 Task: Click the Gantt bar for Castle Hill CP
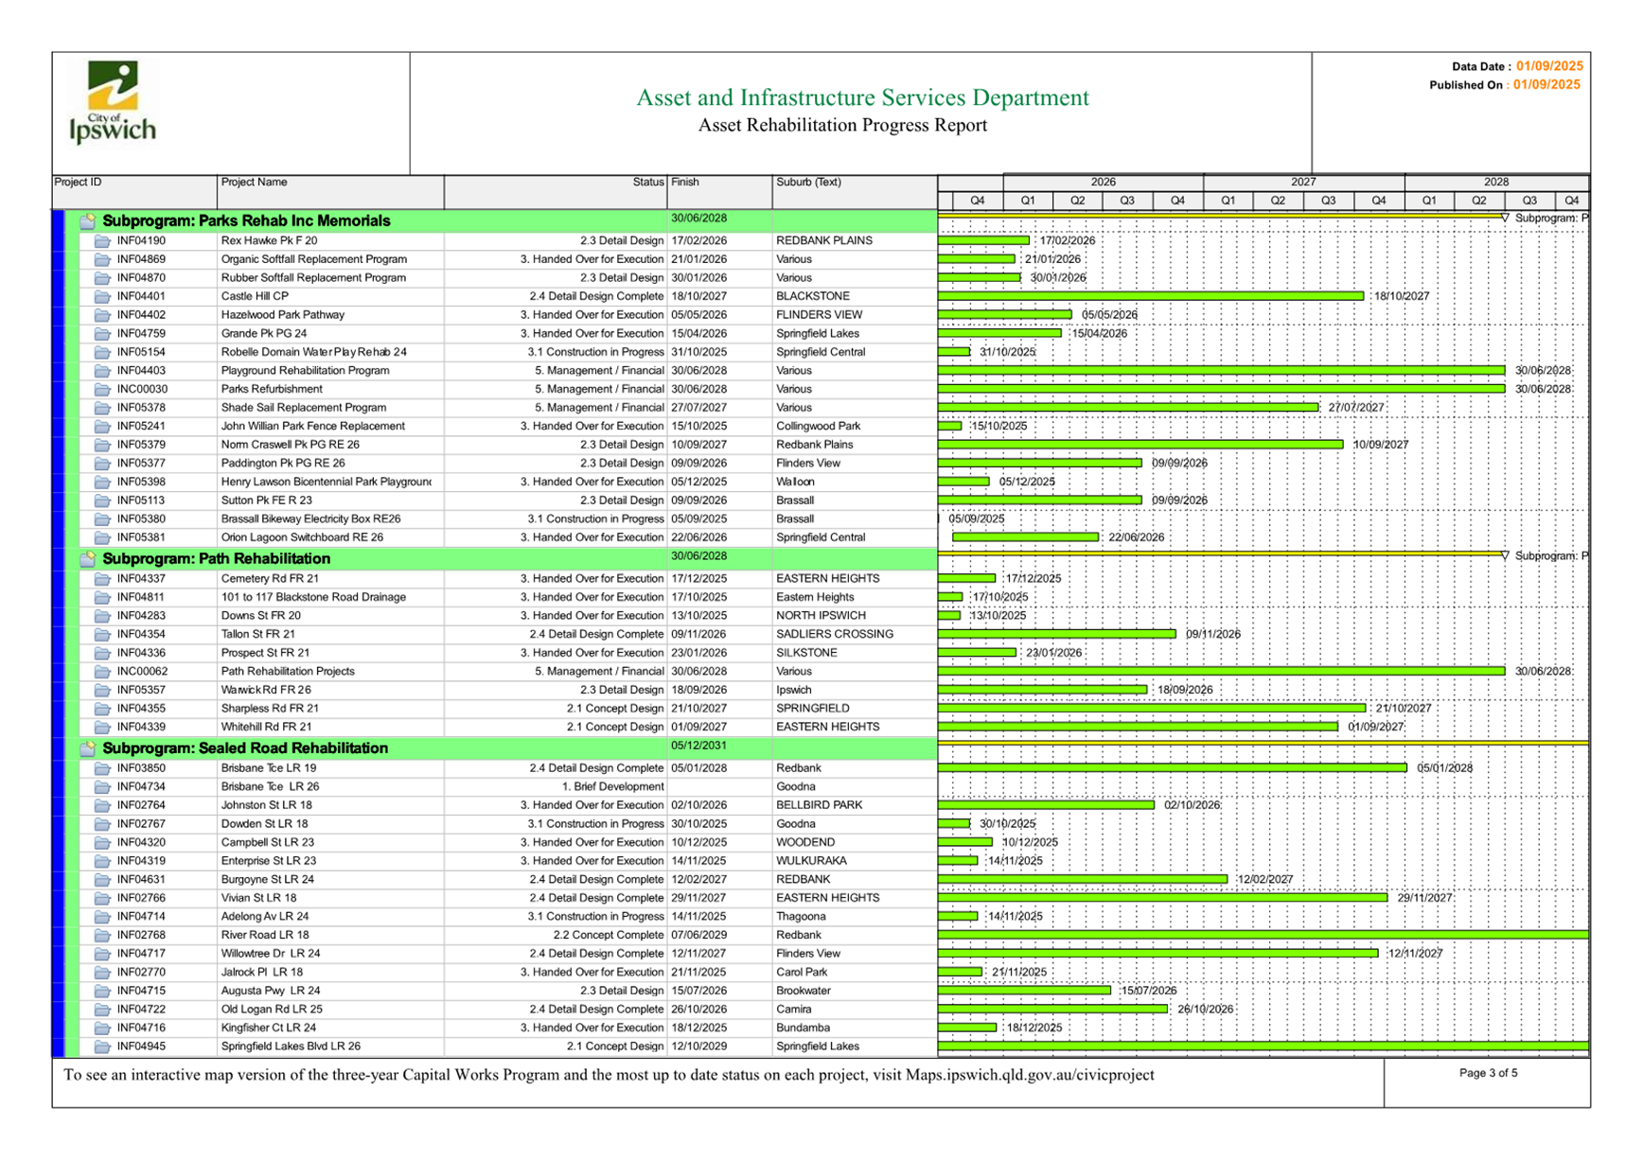coord(1151,296)
